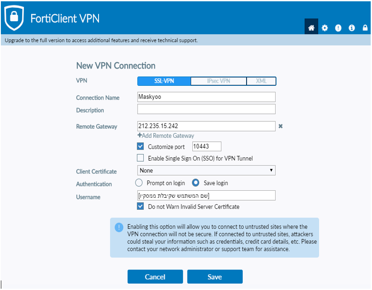Enable Single Sign On for VPN Tunnel
This screenshot has height=290, width=372.
(x=140, y=158)
